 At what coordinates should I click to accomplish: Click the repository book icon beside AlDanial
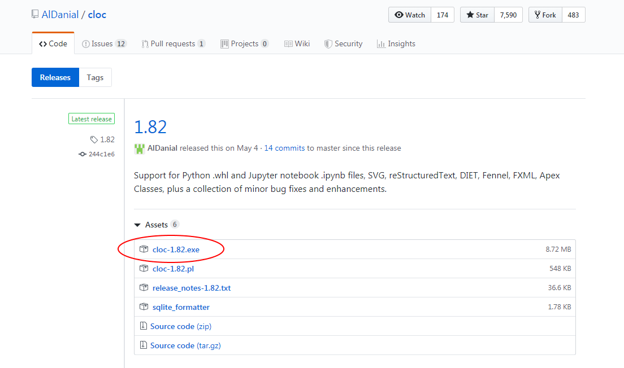[35, 15]
